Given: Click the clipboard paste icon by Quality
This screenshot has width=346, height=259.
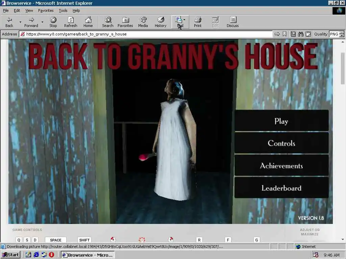Looking at the screenshot, I should tap(308, 34).
